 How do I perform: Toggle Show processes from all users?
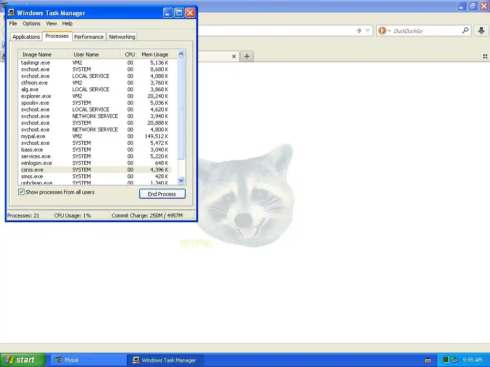[x=21, y=192]
